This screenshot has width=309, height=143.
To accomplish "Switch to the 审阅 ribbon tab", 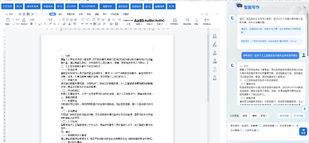I will coord(89,14).
